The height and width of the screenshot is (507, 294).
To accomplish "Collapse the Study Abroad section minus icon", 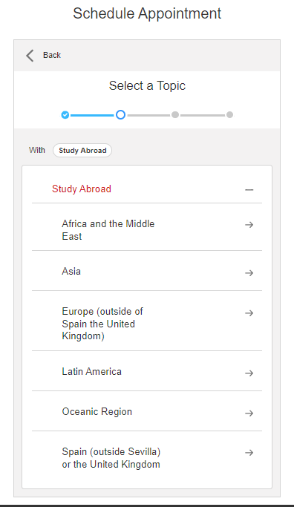I will [x=249, y=190].
